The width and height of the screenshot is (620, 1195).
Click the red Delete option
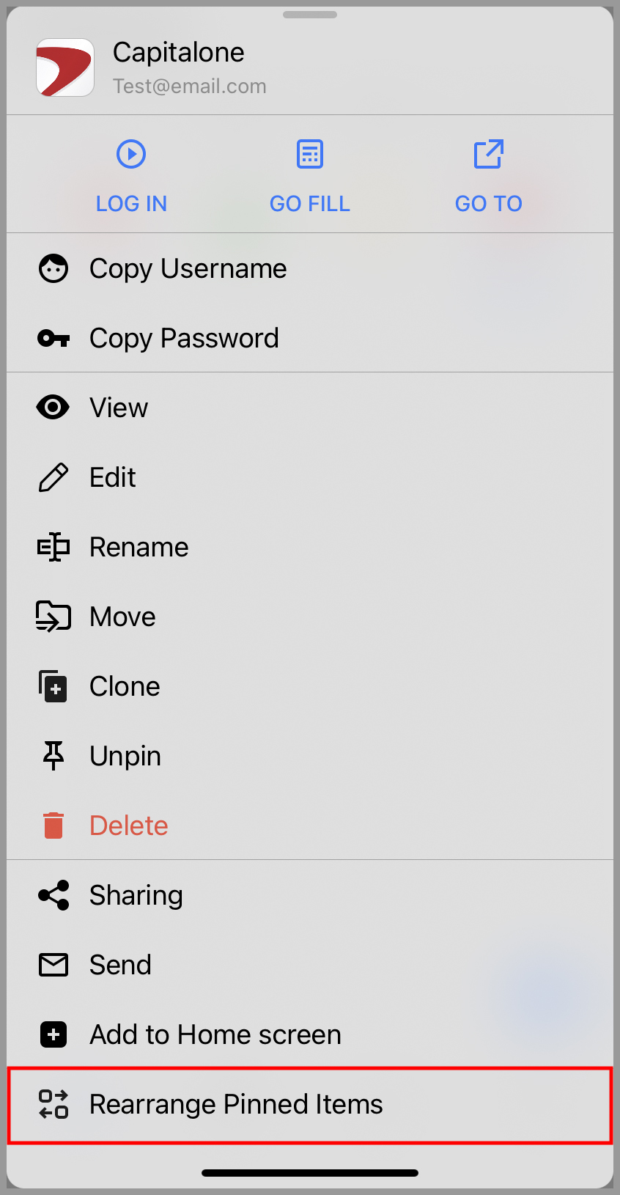click(310, 826)
